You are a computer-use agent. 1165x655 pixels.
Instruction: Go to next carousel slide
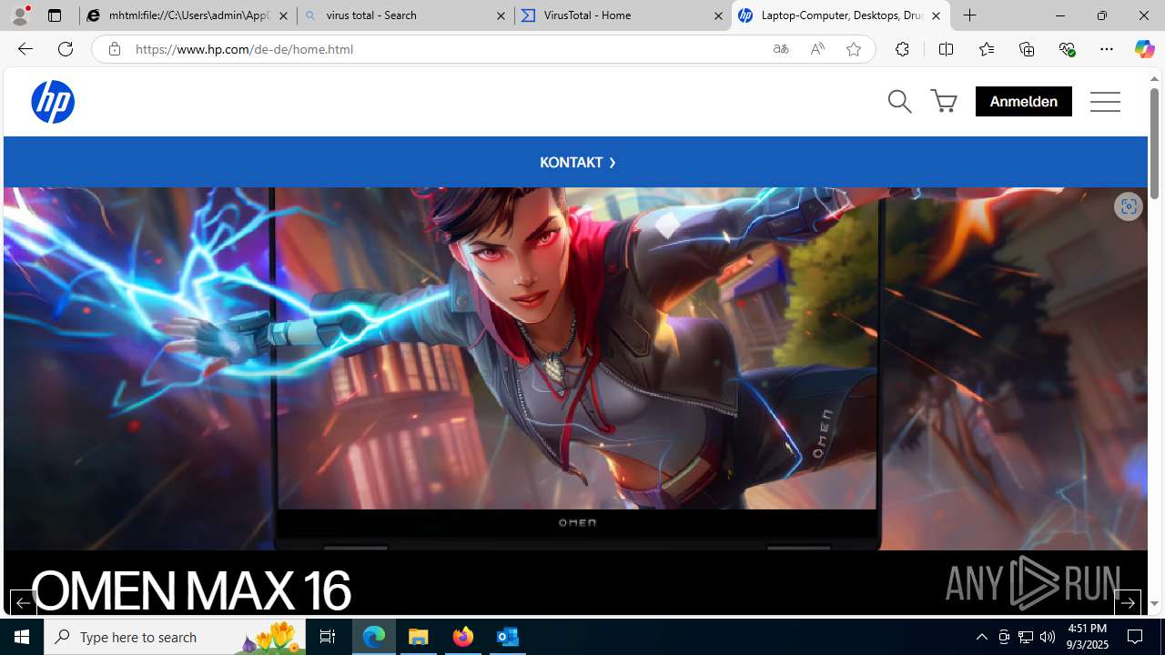(x=1127, y=602)
